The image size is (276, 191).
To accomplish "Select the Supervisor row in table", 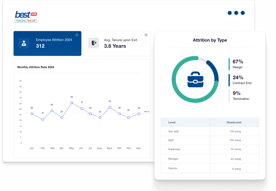I will [210, 149].
